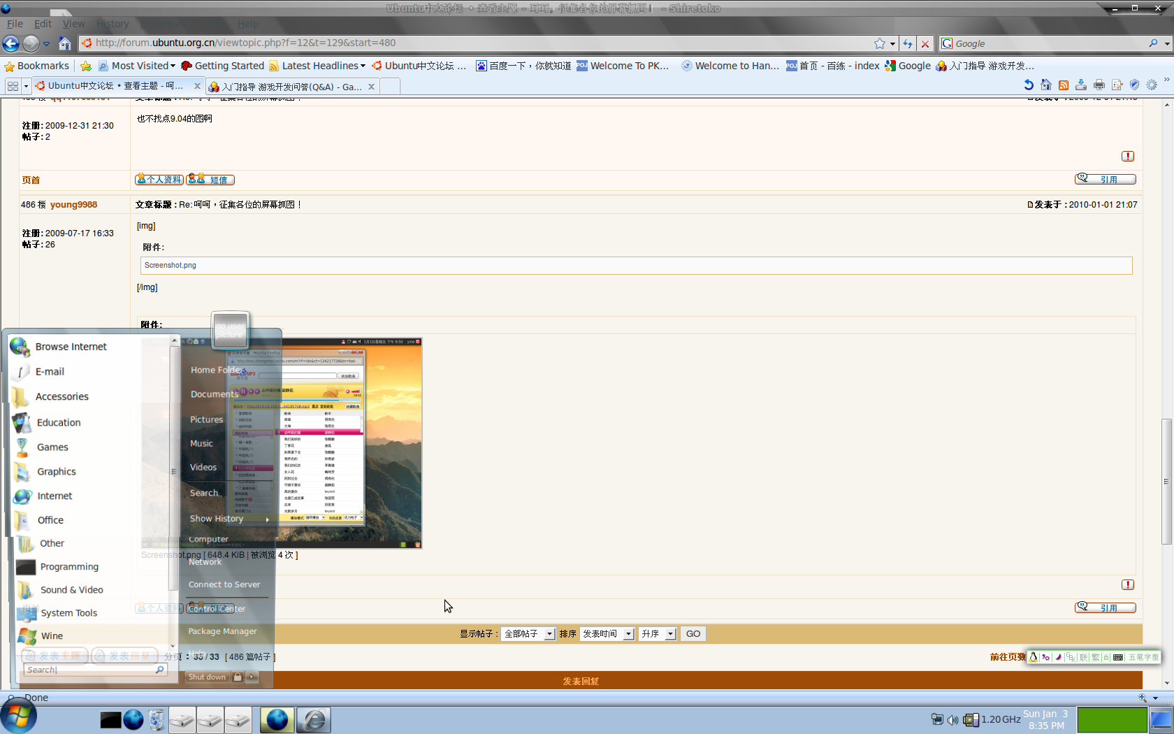Open the Windows-style start orb
This screenshot has height=734, width=1174.
pyautogui.click(x=18, y=716)
